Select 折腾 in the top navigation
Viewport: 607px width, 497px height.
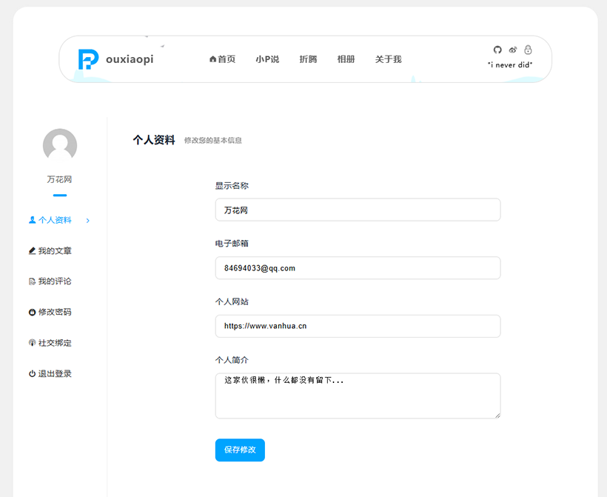click(x=308, y=59)
